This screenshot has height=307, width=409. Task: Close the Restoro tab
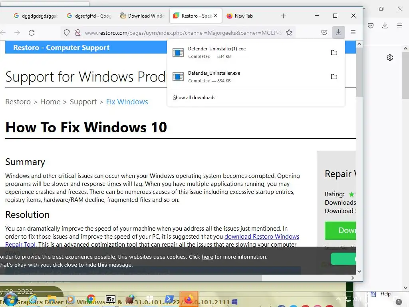pos(215,16)
